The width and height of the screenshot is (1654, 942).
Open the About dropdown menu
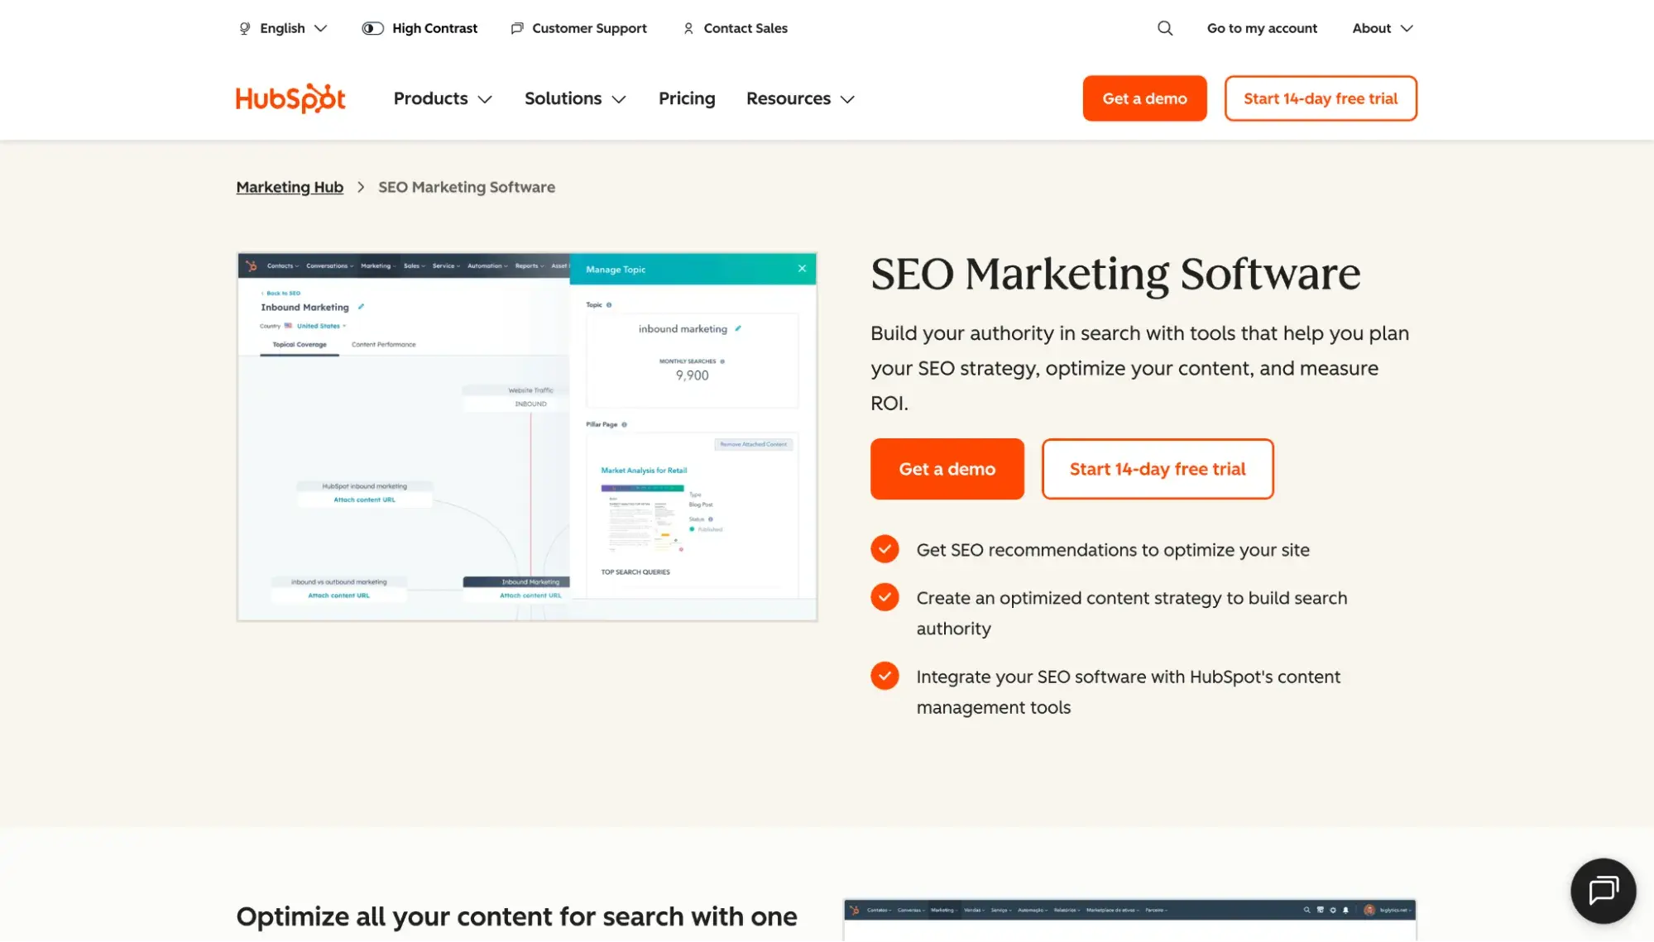[1380, 28]
